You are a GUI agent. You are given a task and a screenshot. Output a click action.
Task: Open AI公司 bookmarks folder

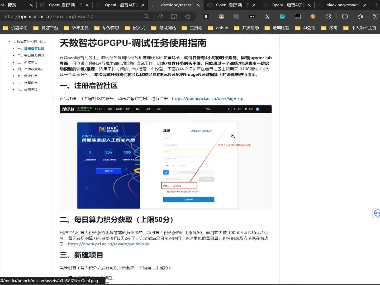coord(305,28)
